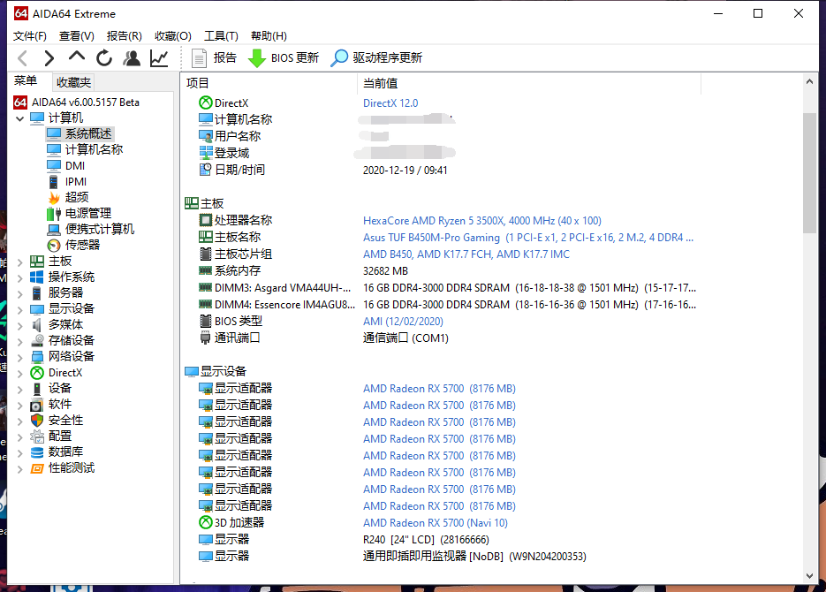Click the configuration 配置 tree icon
The height and width of the screenshot is (592, 826).
click(x=37, y=436)
